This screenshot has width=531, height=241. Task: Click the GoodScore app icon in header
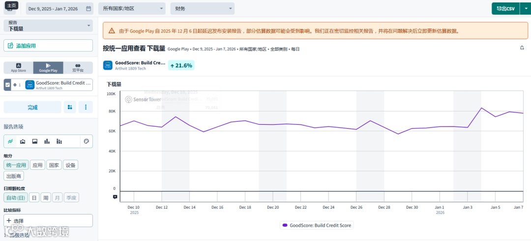[108, 65]
